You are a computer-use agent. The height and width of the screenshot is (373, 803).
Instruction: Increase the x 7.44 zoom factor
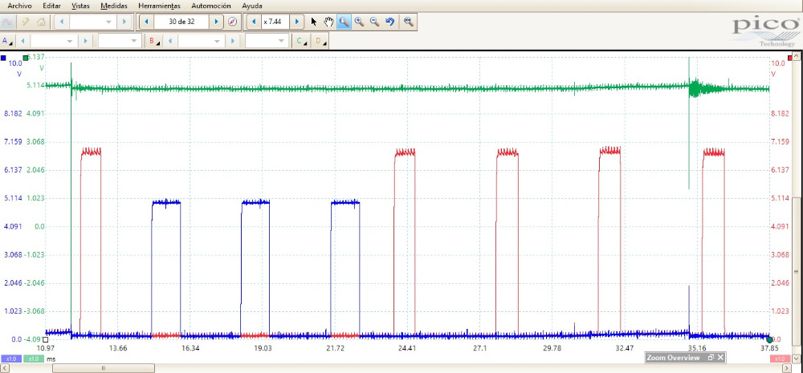[297, 22]
